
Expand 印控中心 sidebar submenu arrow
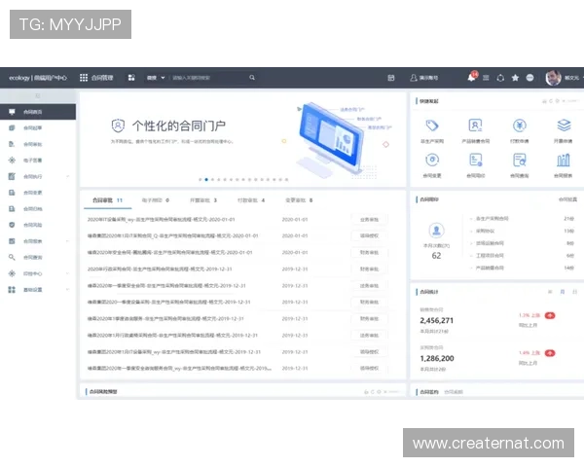pos(68,273)
